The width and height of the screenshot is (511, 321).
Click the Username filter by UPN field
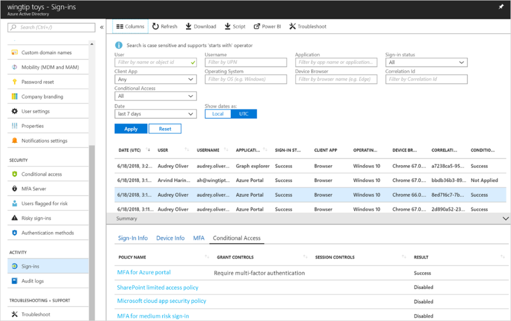coord(246,62)
